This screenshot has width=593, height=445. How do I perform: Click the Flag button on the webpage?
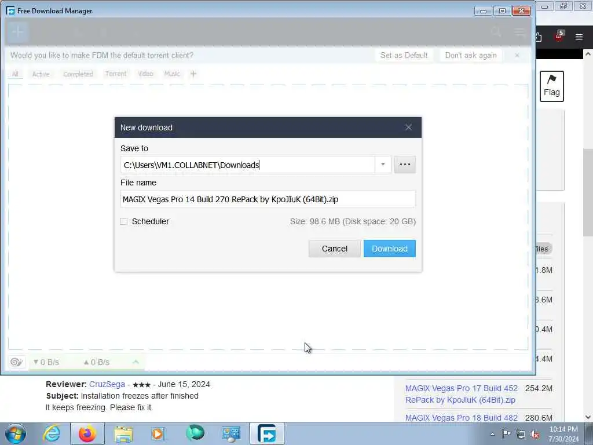(x=552, y=86)
